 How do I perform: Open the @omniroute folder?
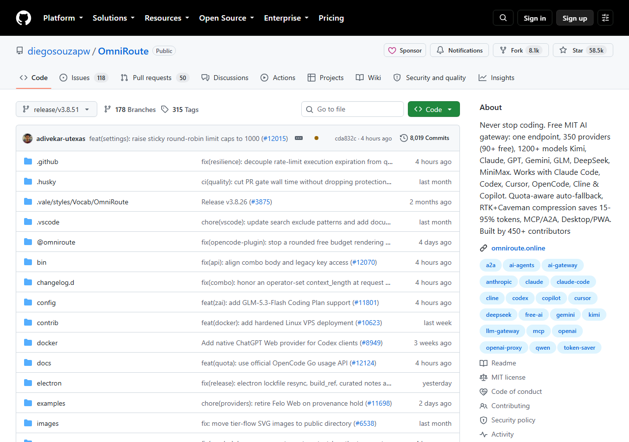point(56,242)
